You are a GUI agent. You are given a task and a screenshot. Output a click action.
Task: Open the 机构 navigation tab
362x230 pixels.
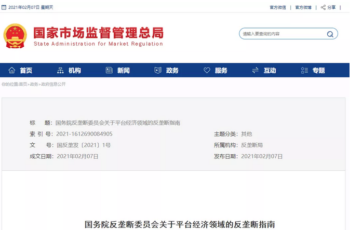[75, 71]
